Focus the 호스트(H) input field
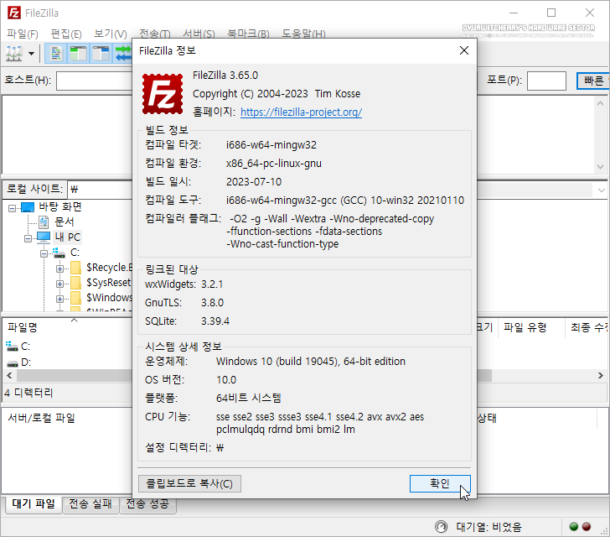610x537 pixels. (95, 81)
